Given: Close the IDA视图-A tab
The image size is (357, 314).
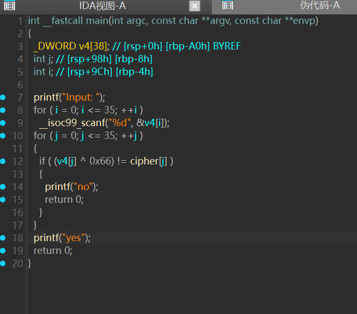Looking at the screenshot, I should tap(195, 6).
